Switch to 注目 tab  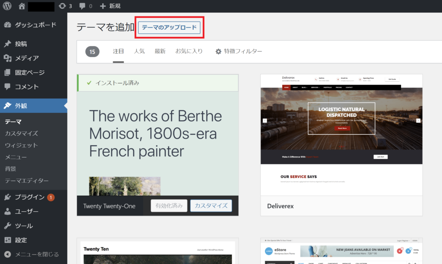click(118, 51)
